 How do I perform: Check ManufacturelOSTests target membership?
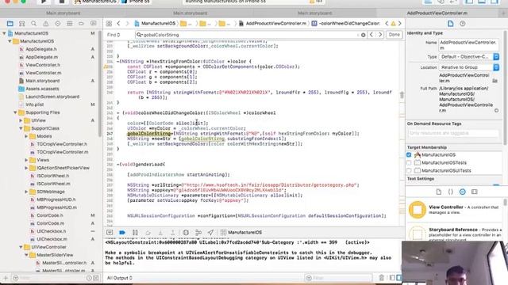(409, 162)
